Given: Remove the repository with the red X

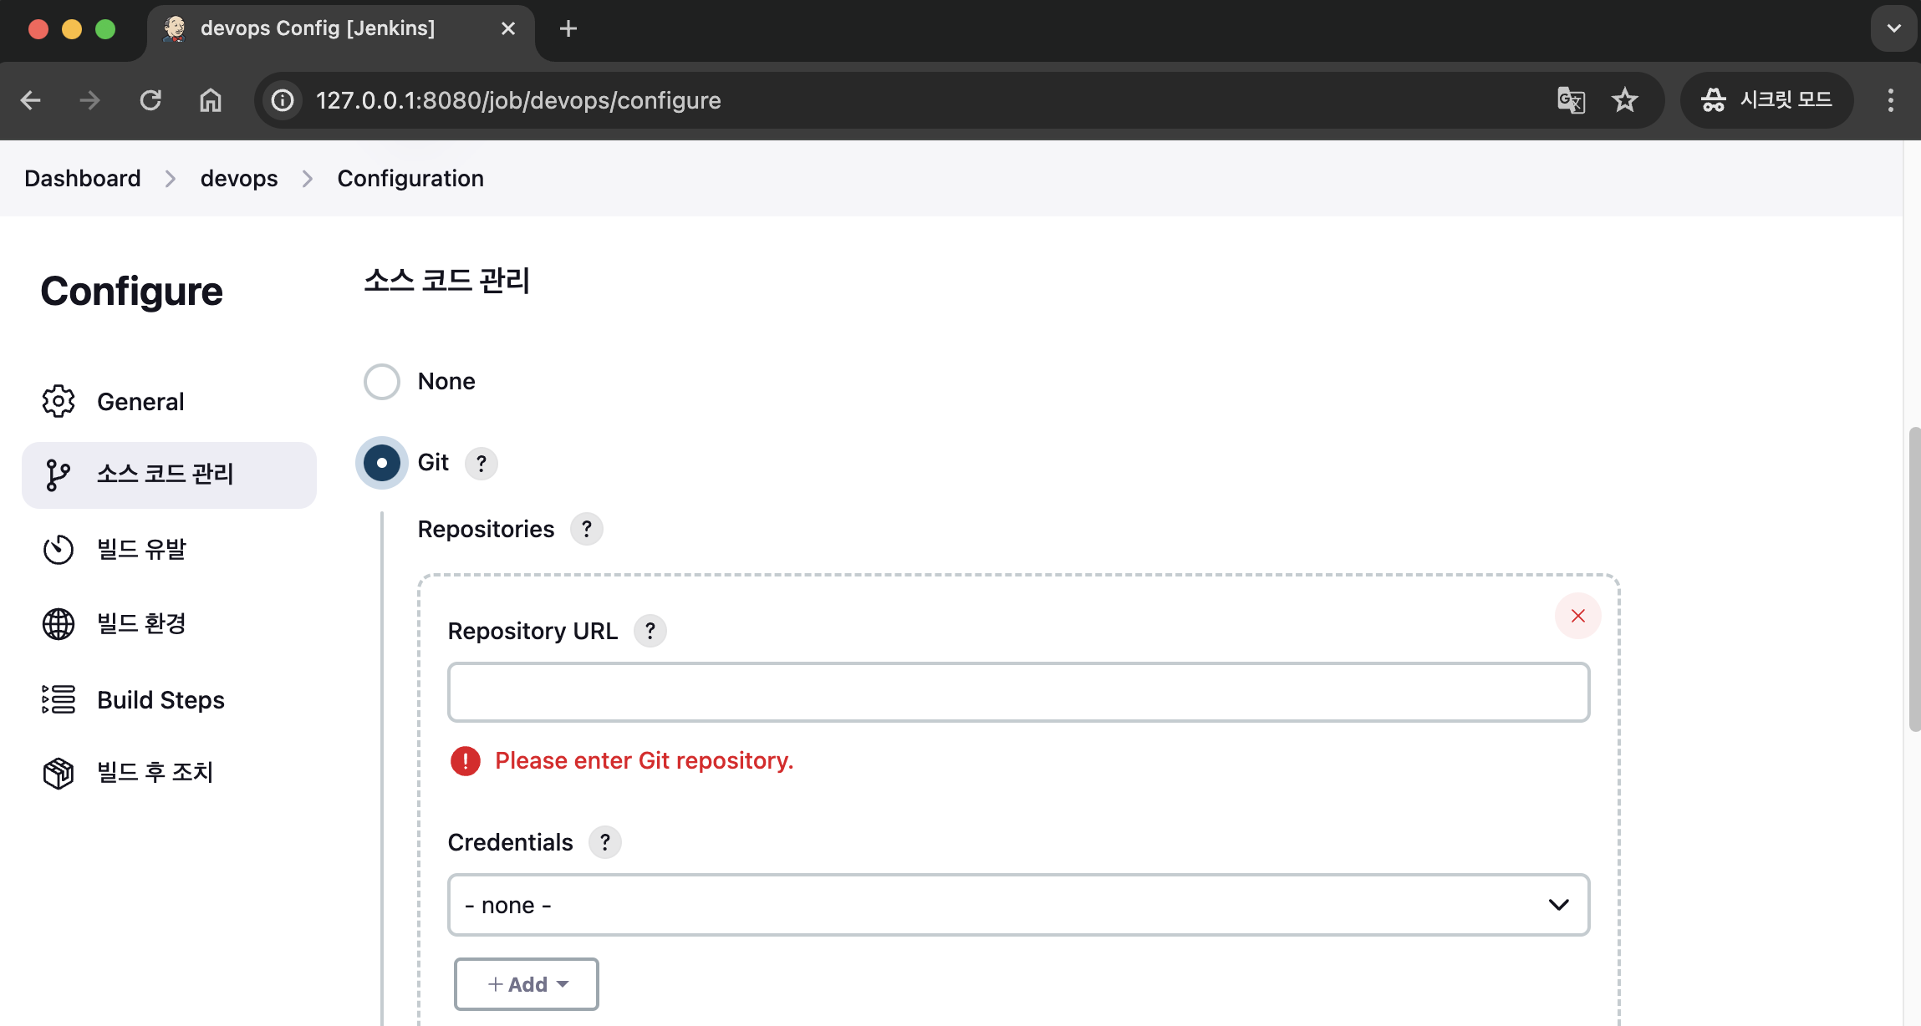Looking at the screenshot, I should click(x=1577, y=616).
